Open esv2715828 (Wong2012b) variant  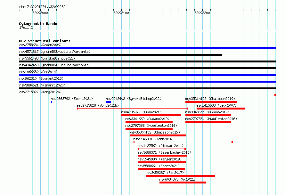coord(98,105)
